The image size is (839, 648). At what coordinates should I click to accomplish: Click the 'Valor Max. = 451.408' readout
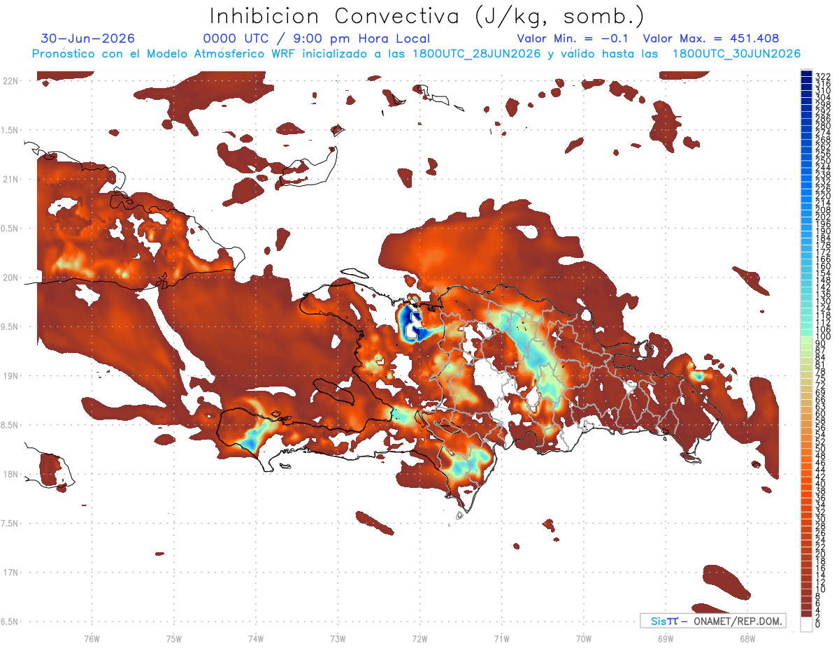[711, 38]
